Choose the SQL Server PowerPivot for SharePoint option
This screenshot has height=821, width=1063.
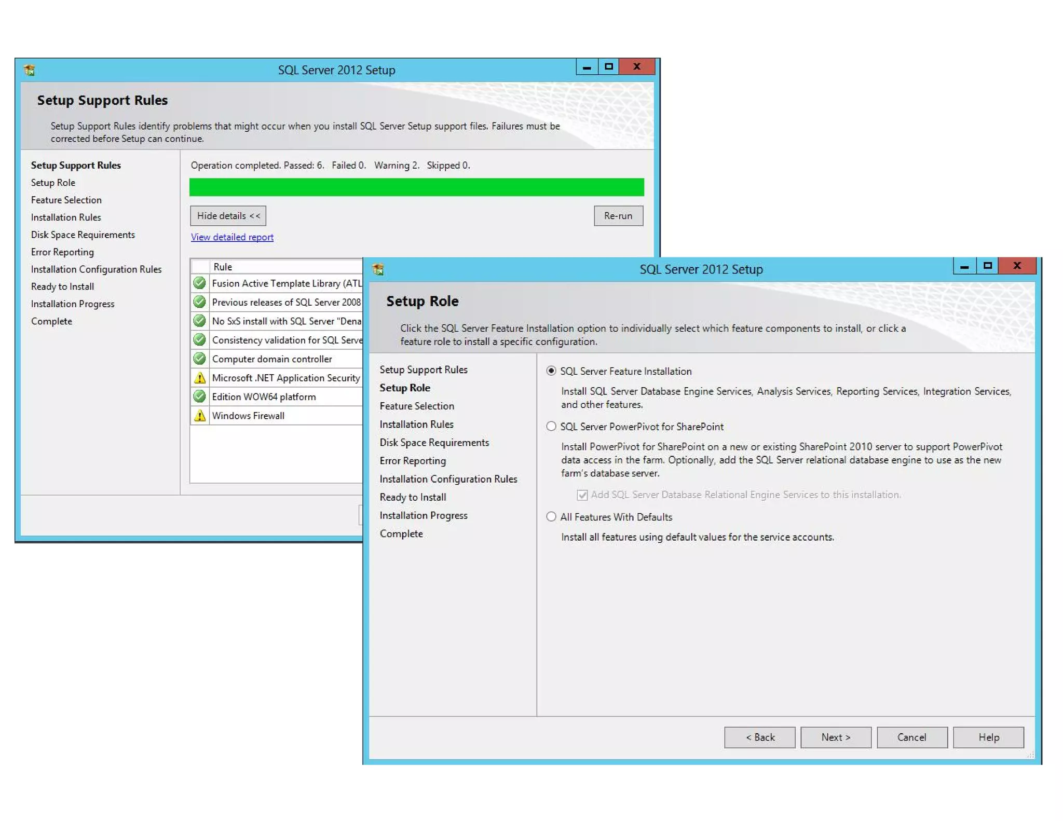tap(551, 427)
